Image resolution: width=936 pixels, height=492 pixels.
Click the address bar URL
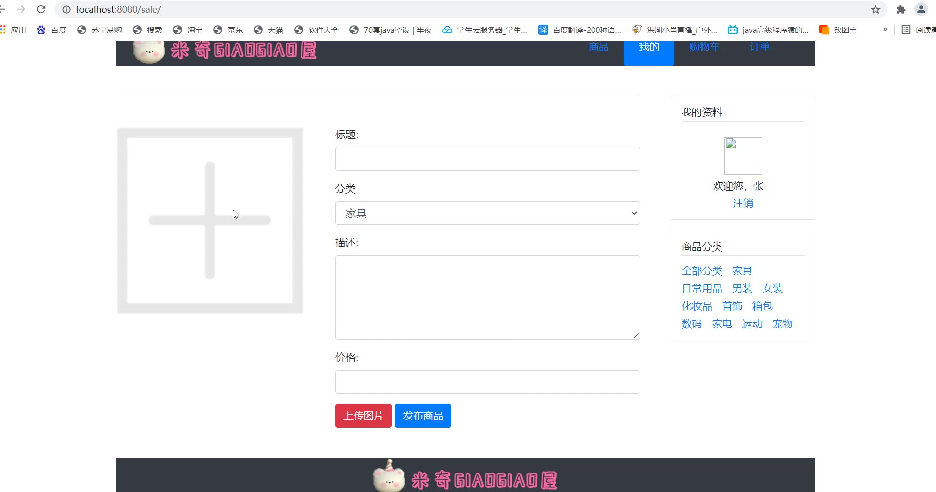pos(119,9)
